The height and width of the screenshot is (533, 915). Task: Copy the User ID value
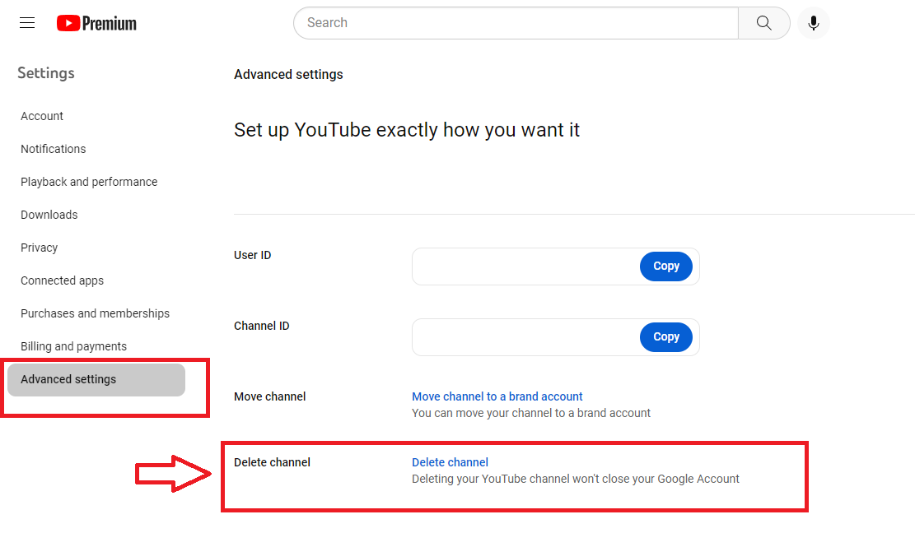665,266
